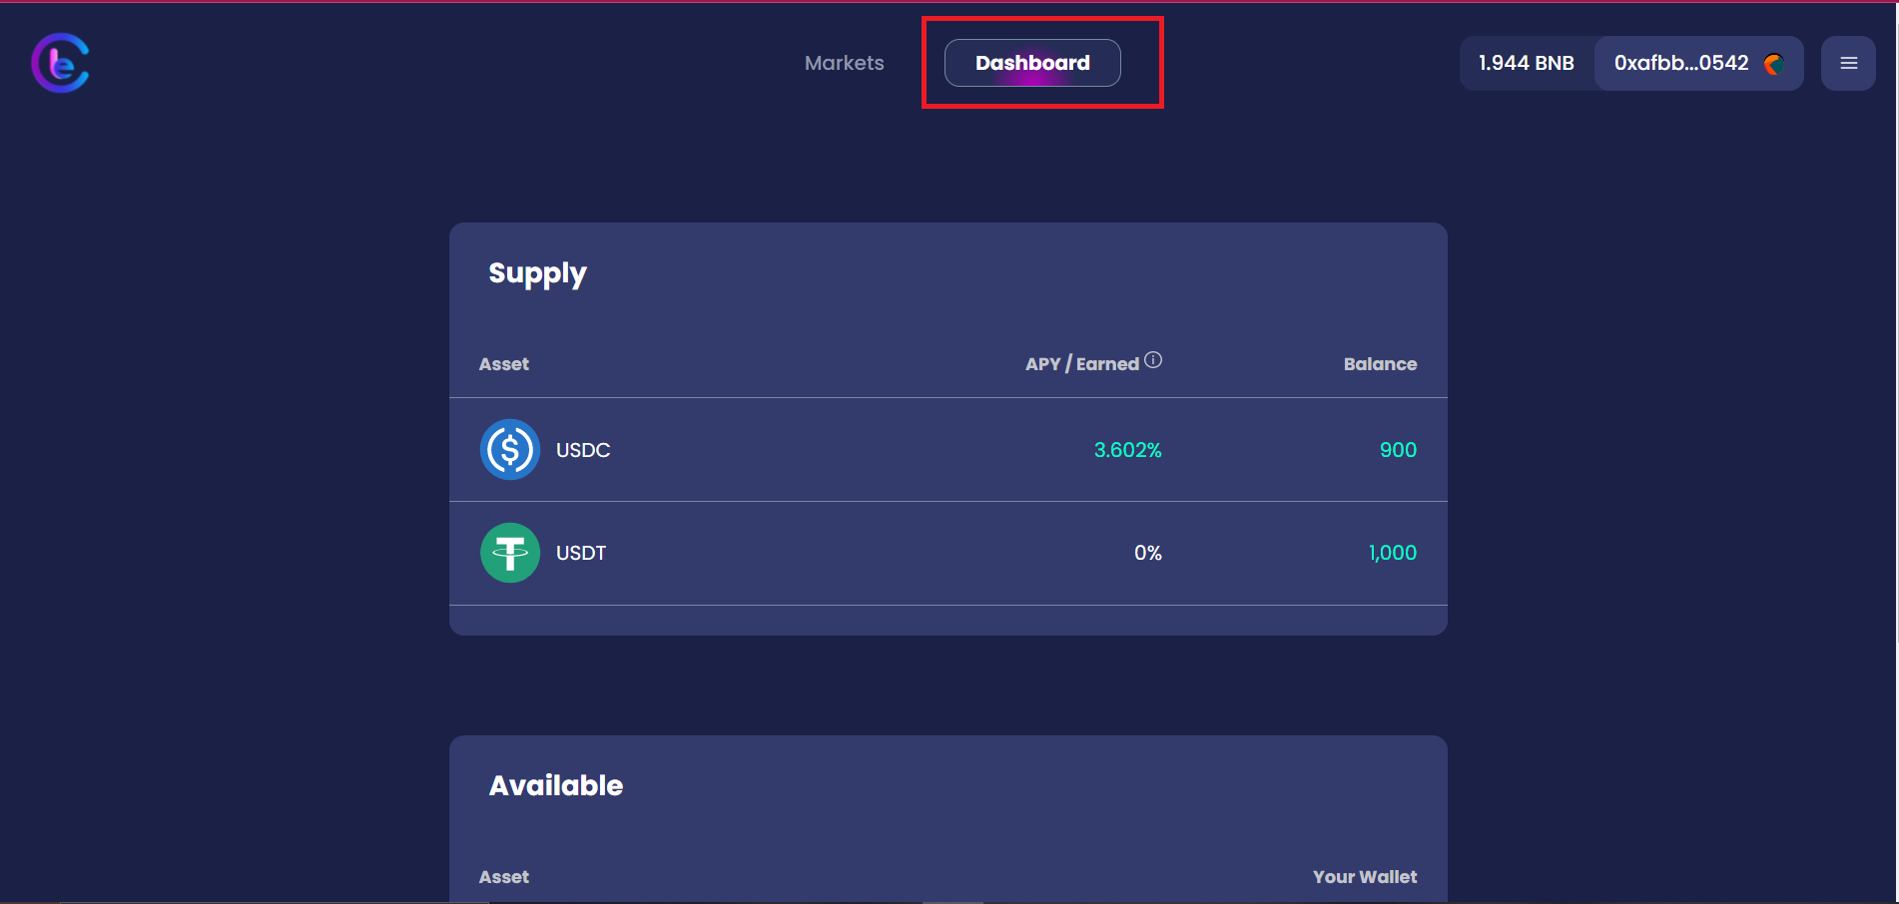Click the USDC coin icon
This screenshot has height=904, width=1899.
510,450
